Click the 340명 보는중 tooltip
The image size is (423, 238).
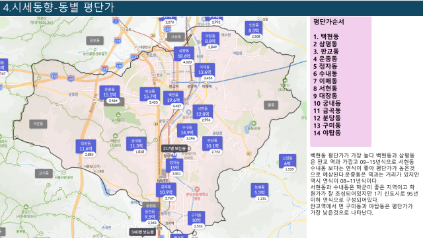tap(142, 232)
